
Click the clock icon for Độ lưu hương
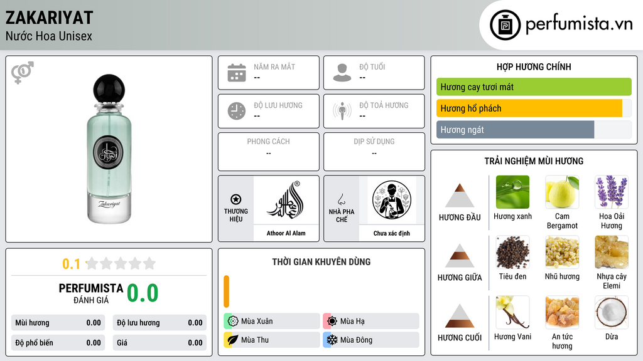pyautogui.click(x=237, y=111)
